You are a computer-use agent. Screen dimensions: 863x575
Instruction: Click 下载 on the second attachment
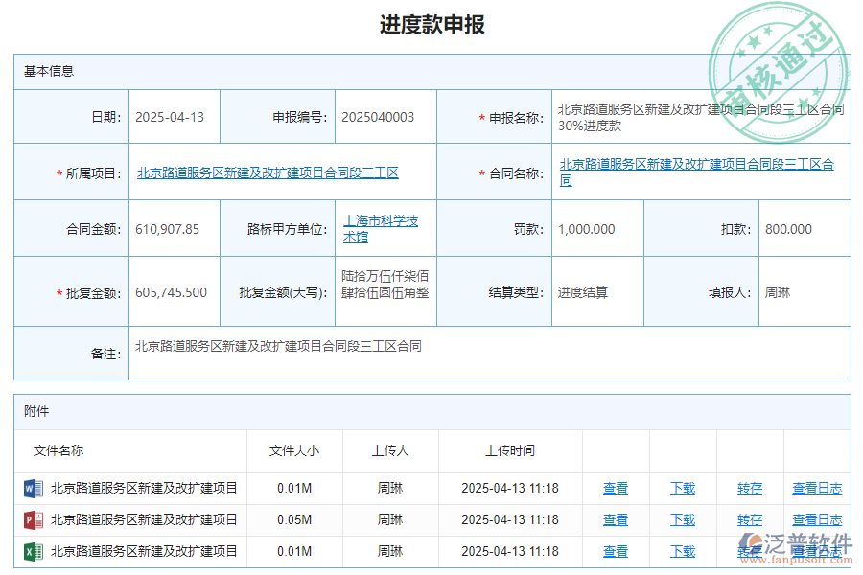pos(682,519)
